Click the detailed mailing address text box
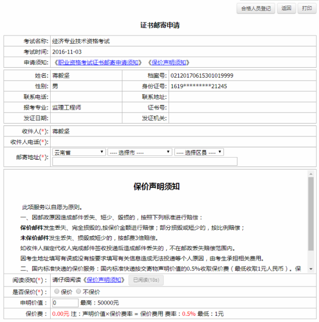 [x=145, y=161]
